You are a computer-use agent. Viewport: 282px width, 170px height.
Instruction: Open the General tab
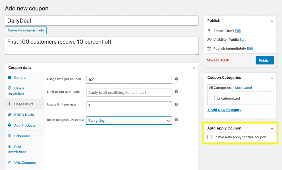pos(25,78)
